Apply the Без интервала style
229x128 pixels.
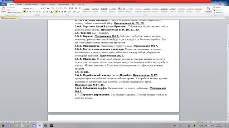point(96,10)
